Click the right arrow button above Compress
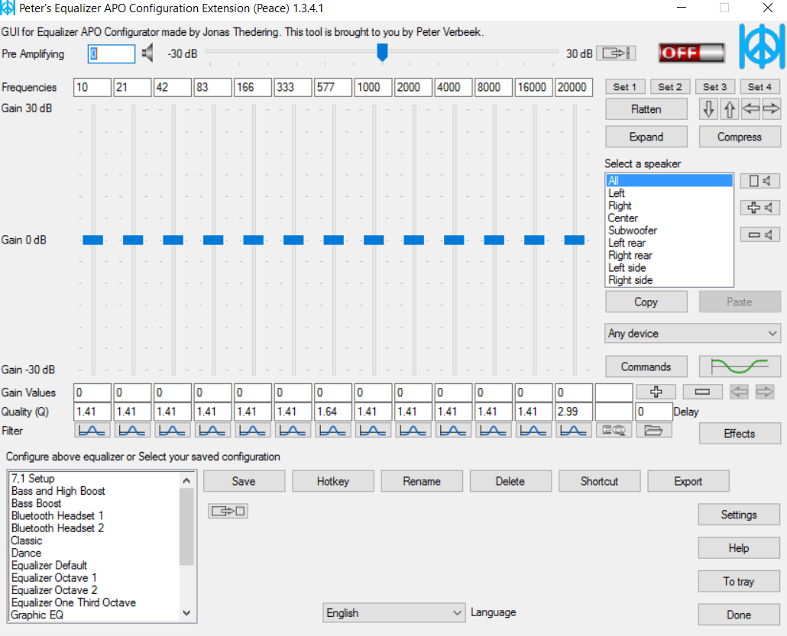Image resolution: width=787 pixels, height=636 pixels. point(771,109)
